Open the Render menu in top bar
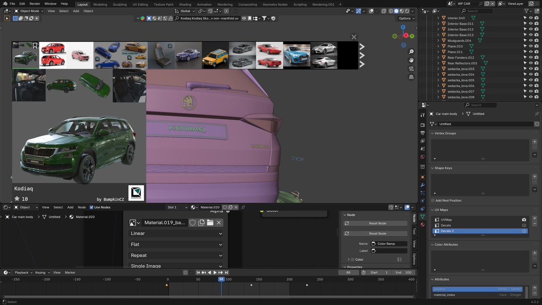This screenshot has width=542, height=305. click(x=35, y=4)
